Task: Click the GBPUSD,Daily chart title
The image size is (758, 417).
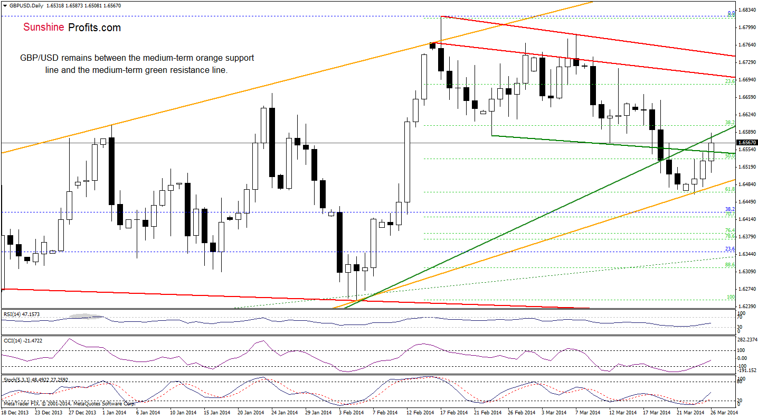Action: (26, 5)
